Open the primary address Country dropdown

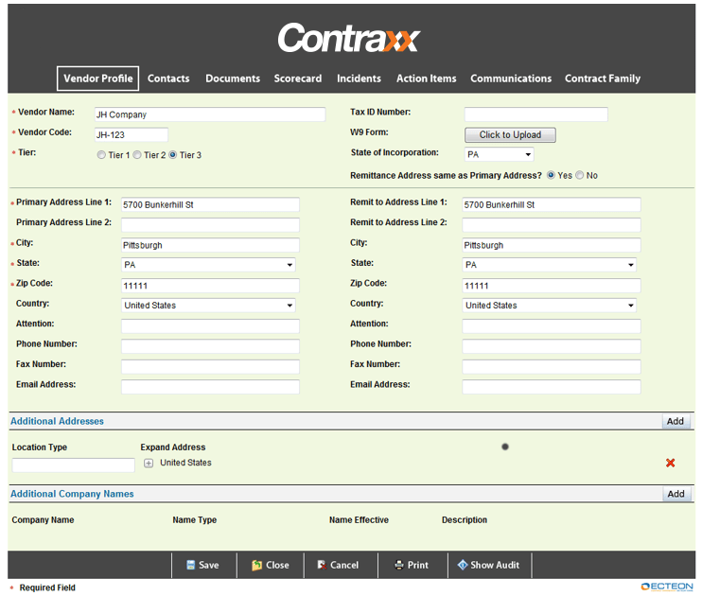point(208,306)
